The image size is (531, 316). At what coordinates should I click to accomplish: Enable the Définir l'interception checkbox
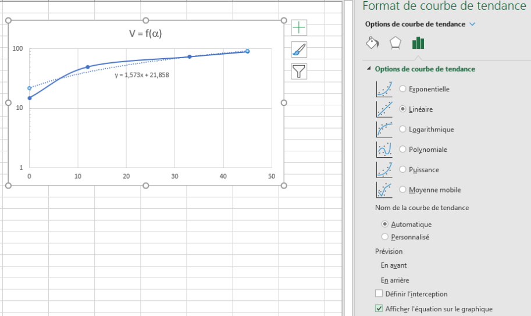pos(379,294)
